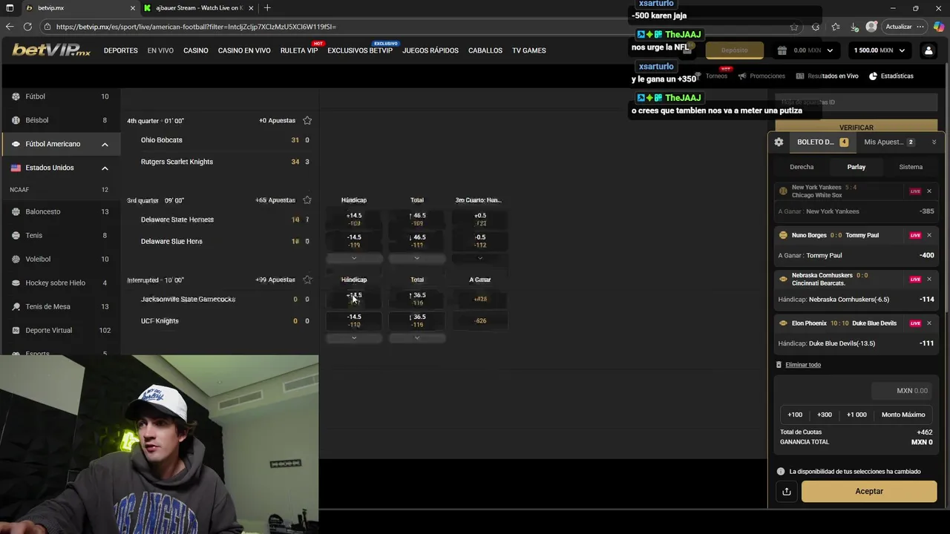
Task: Click the user account profile icon
Action: pyautogui.click(x=928, y=50)
